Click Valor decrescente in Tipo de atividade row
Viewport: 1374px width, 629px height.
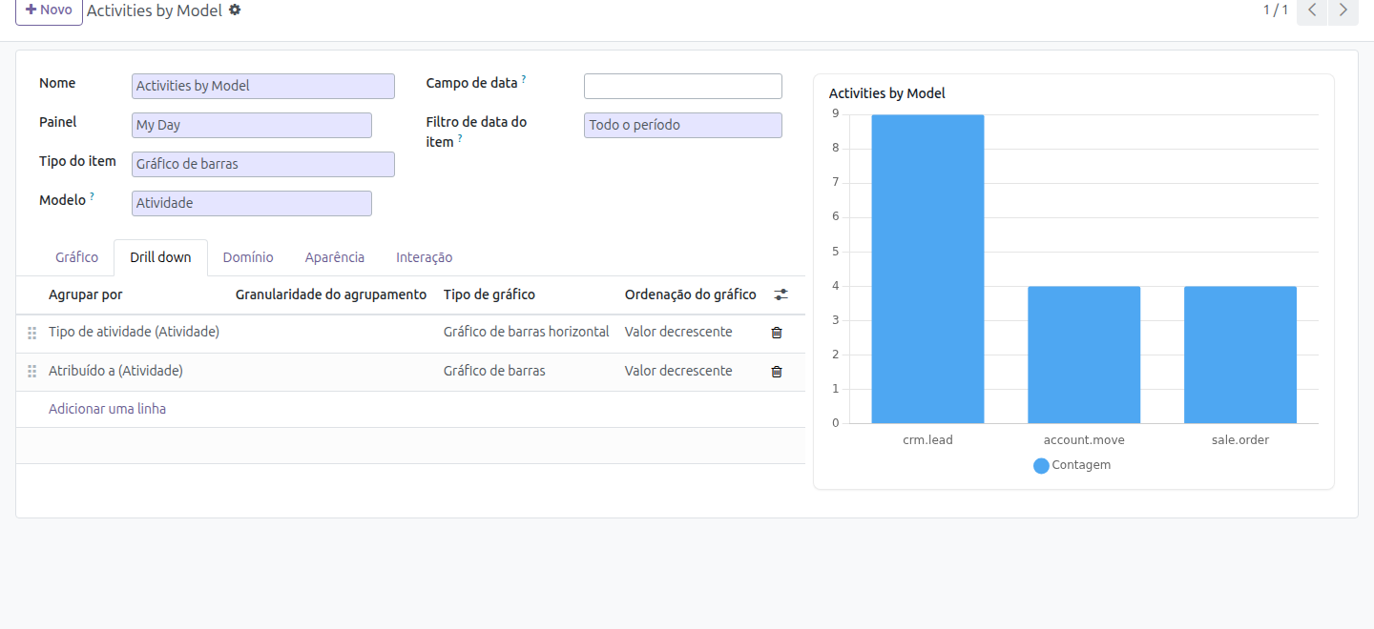click(x=678, y=332)
